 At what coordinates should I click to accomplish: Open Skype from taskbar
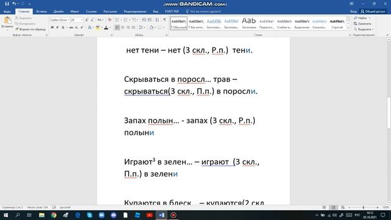[x=90, y=215]
